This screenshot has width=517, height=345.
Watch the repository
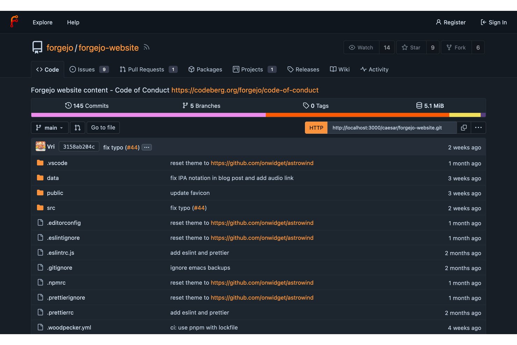coord(361,48)
